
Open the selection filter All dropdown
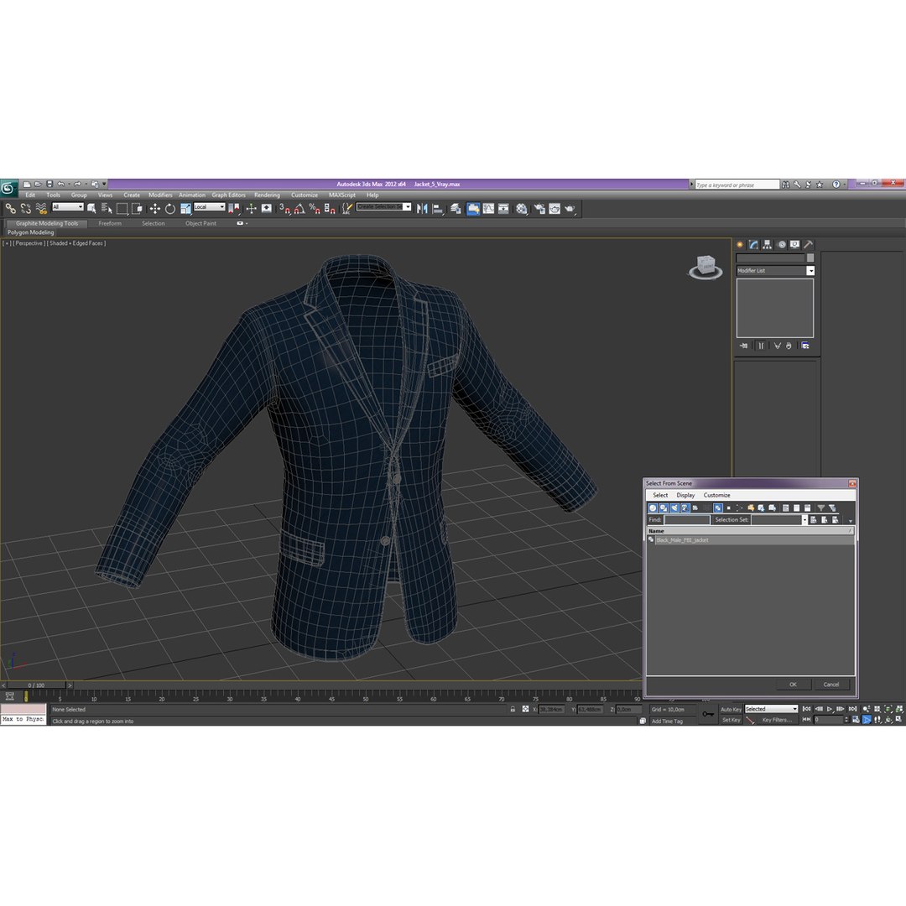pyautogui.click(x=68, y=207)
